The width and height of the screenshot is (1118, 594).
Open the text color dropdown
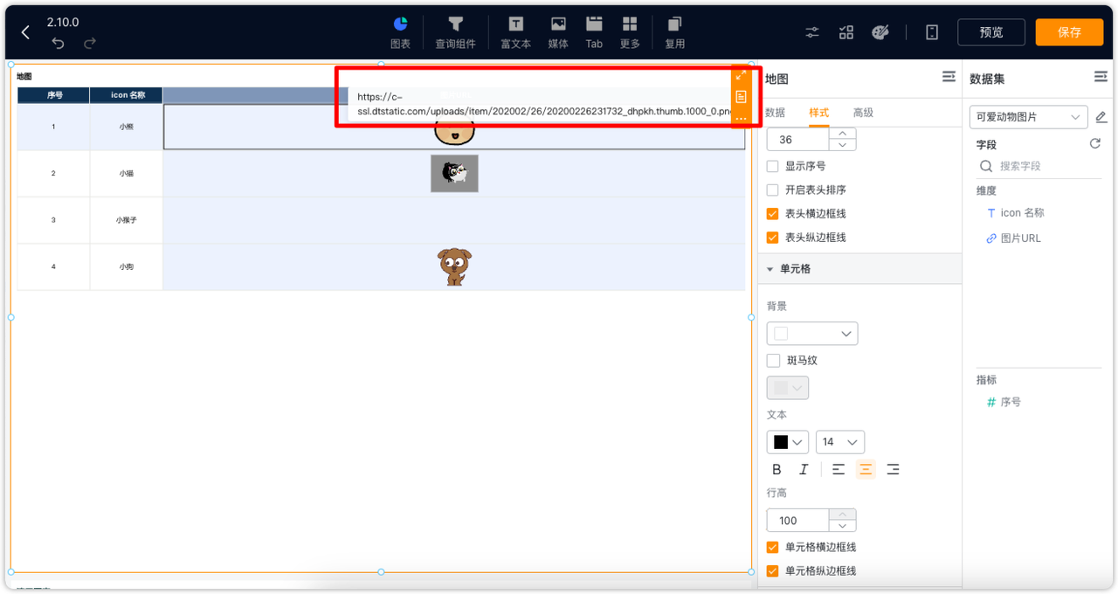pyautogui.click(x=788, y=442)
